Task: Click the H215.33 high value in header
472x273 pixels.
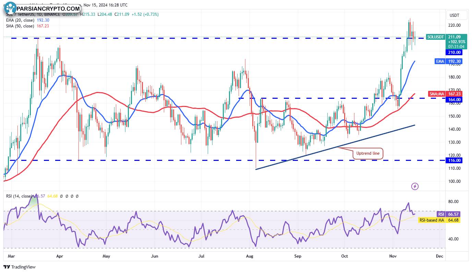Action: pos(88,14)
